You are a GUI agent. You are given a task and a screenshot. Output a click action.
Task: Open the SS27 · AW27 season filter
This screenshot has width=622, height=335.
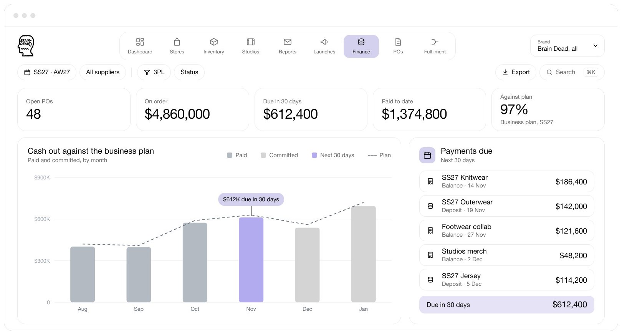point(47,72)
